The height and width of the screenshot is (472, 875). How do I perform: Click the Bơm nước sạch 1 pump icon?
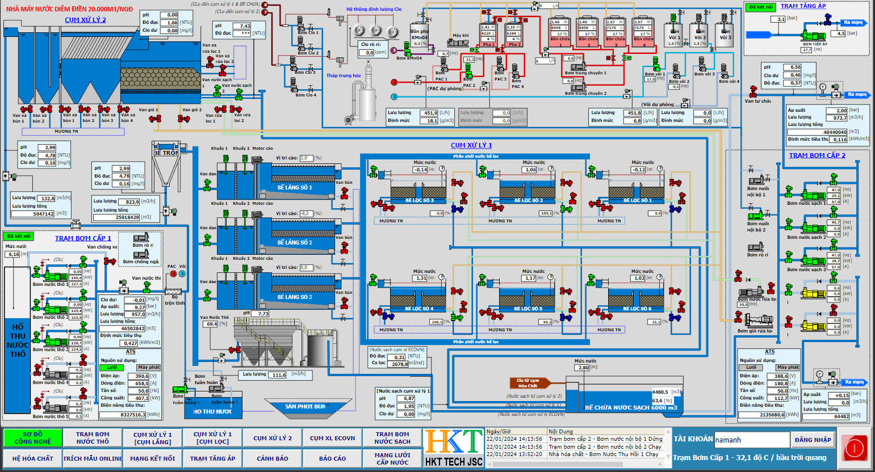814,195
